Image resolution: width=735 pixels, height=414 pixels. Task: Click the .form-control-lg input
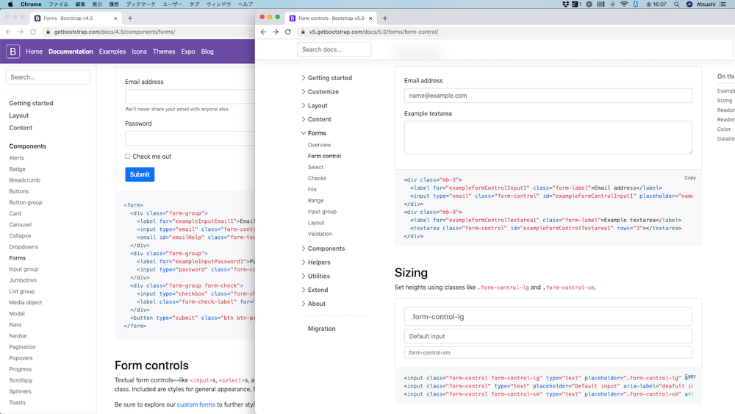[548, 316]
